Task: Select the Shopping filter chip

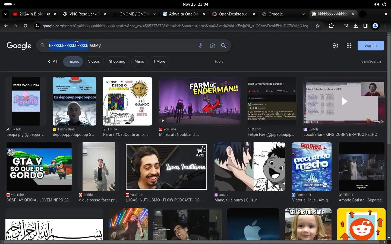Action: [117, 62]
